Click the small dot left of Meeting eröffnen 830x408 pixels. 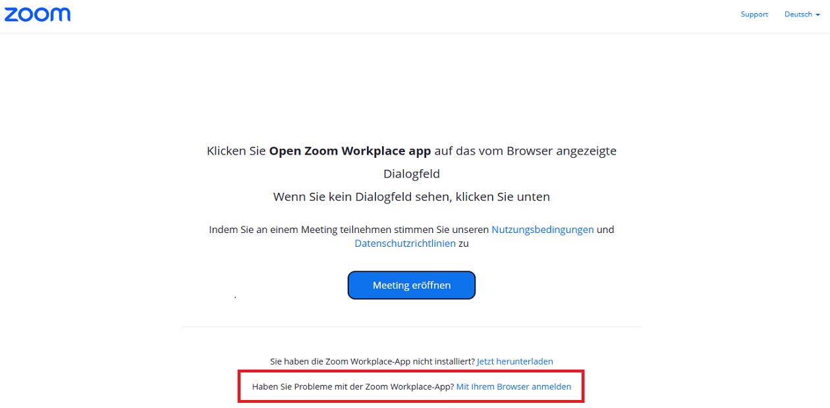point(235,298)
